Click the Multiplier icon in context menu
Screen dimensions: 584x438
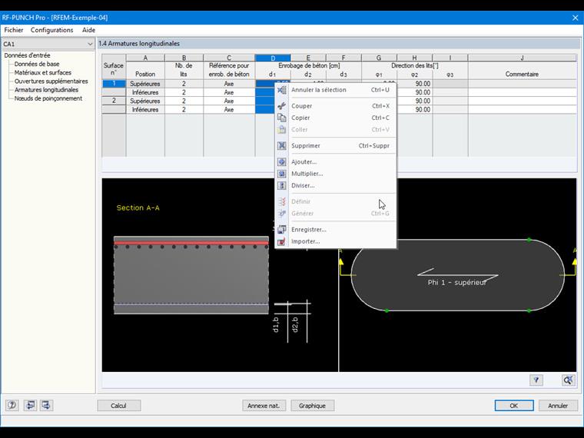click(x=282, y=174)
